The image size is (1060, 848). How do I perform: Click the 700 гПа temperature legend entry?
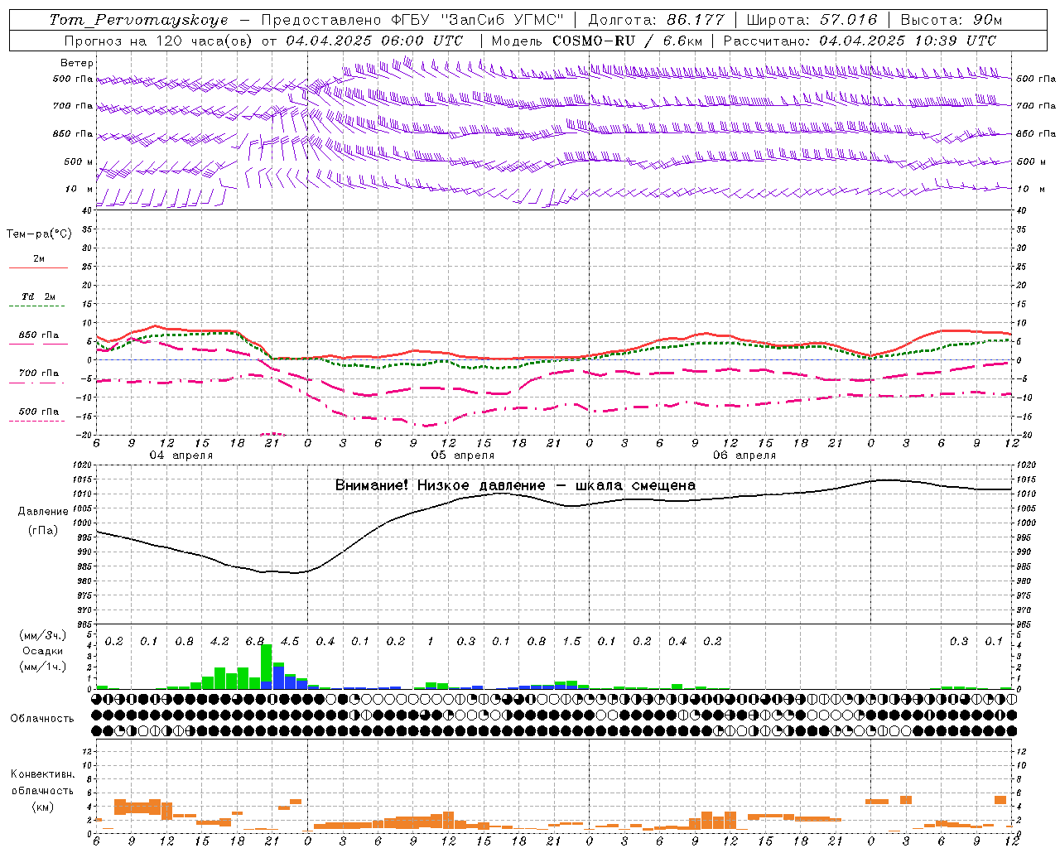tap(38, 373)
